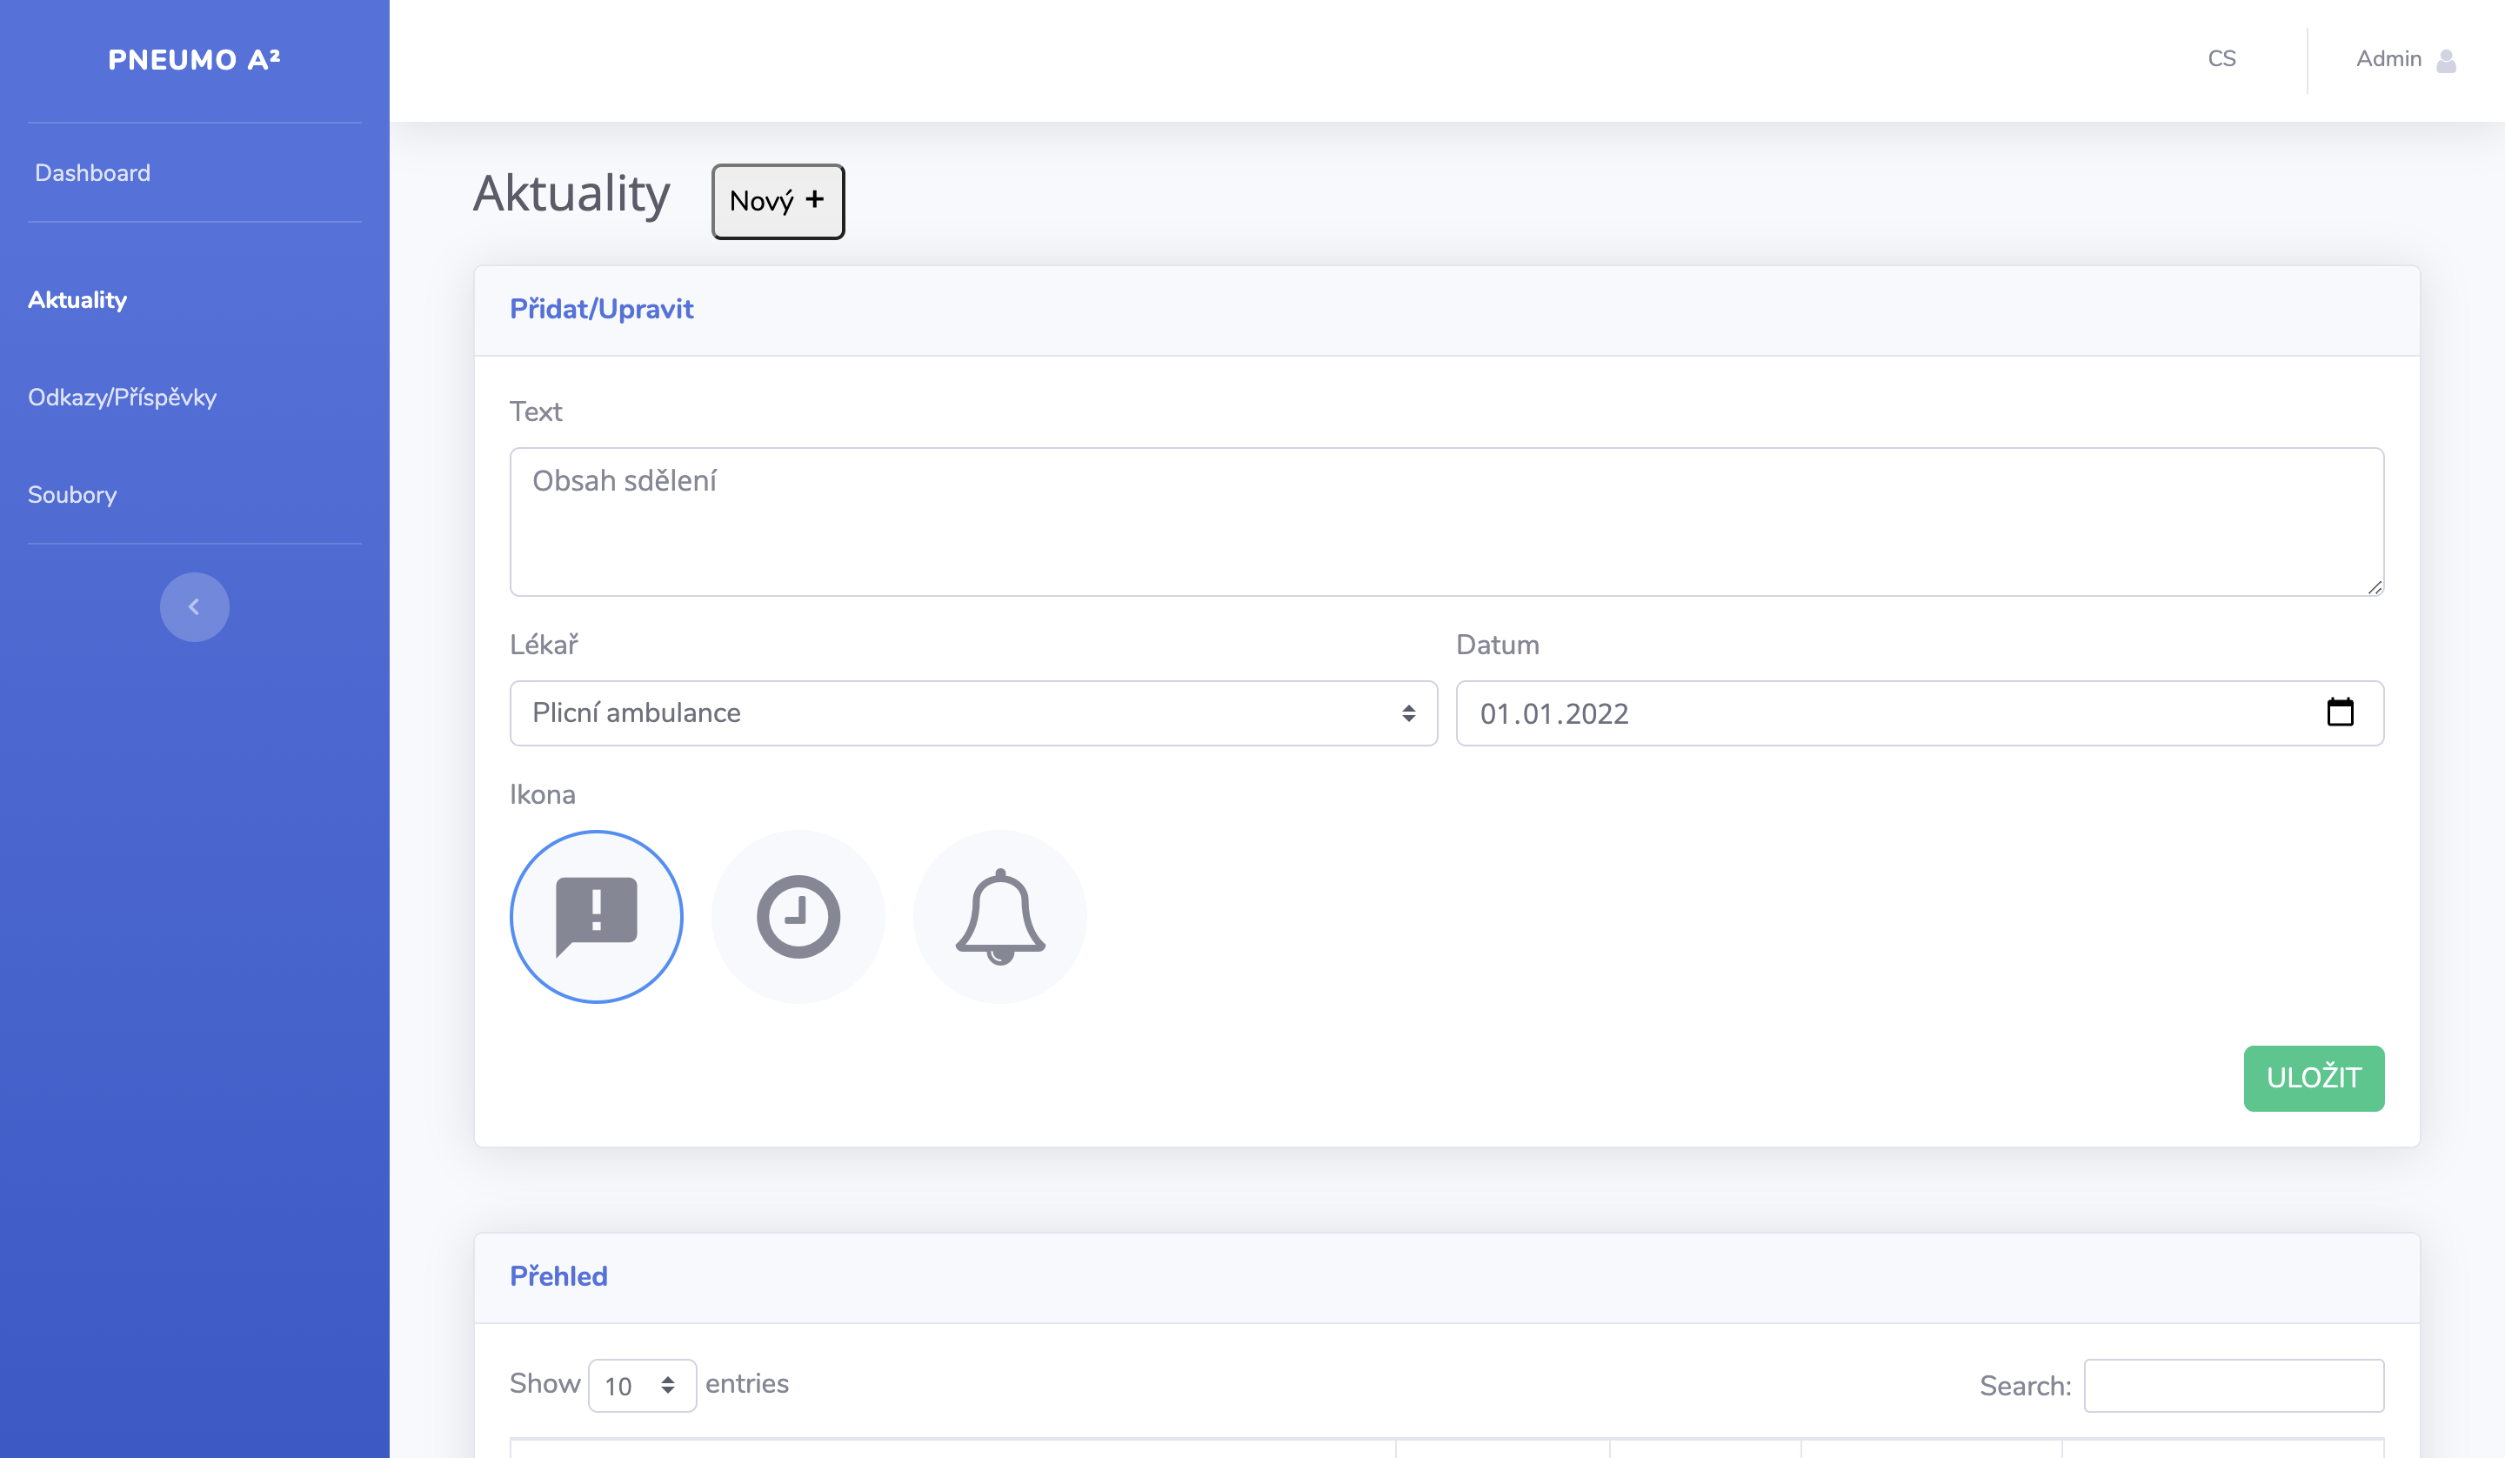Click the Nový + button
The image size is (2505, 1458).
(778, 201)
